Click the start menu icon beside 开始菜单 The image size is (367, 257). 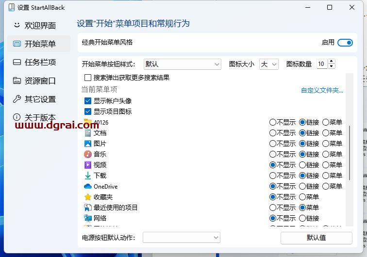pyautogui.click(x=17, y=44)
